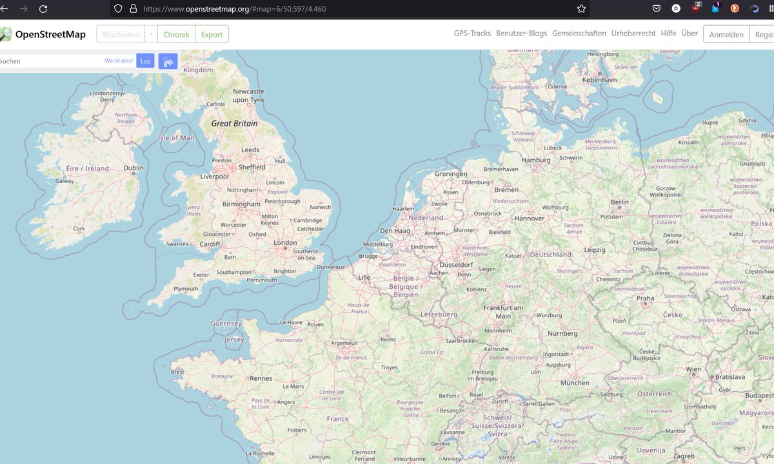View site security via the padlock icon
Image resolution: width=774 pixels, height=464 pixels.
134,8
